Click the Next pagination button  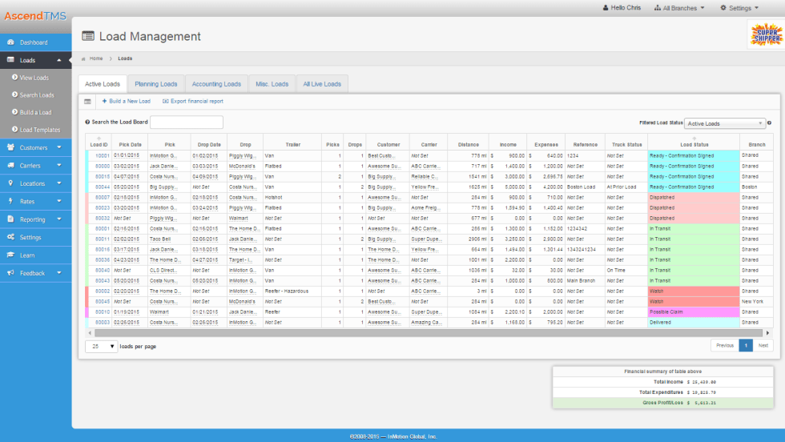click(763, 345)
